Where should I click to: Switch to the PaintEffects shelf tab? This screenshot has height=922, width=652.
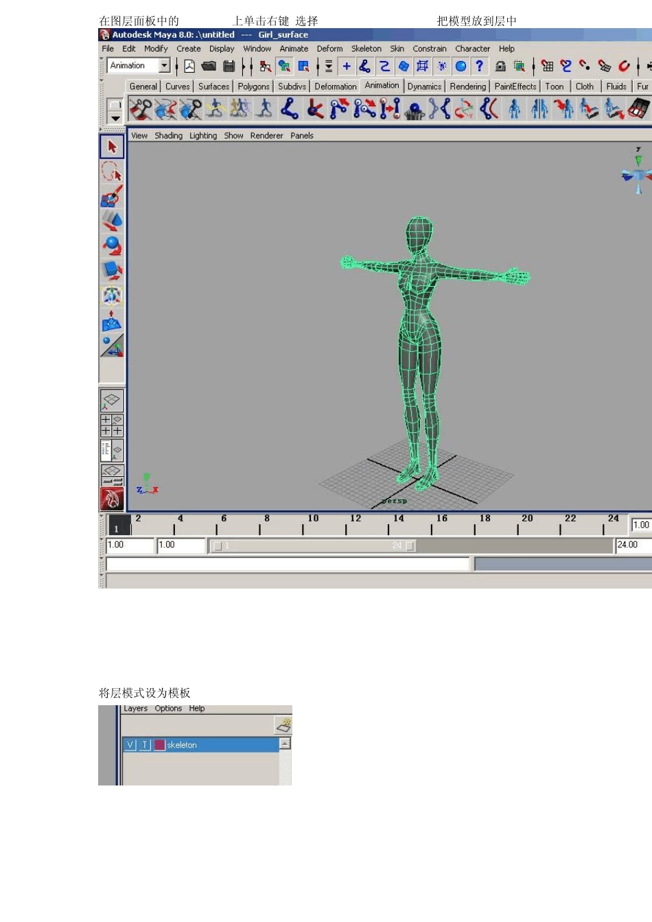tap(515, 86)
